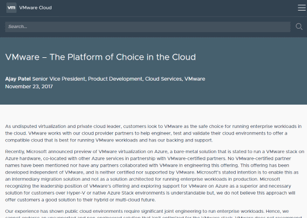
Task: Click paragraph starting 'As undisputed virtualization'
Action: click(x=153, y=133)
